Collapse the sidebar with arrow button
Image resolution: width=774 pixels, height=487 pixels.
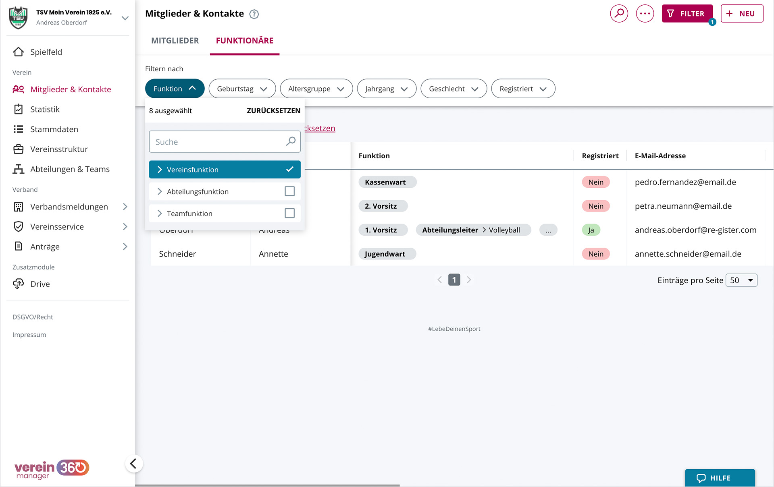(x=133, y=464)
